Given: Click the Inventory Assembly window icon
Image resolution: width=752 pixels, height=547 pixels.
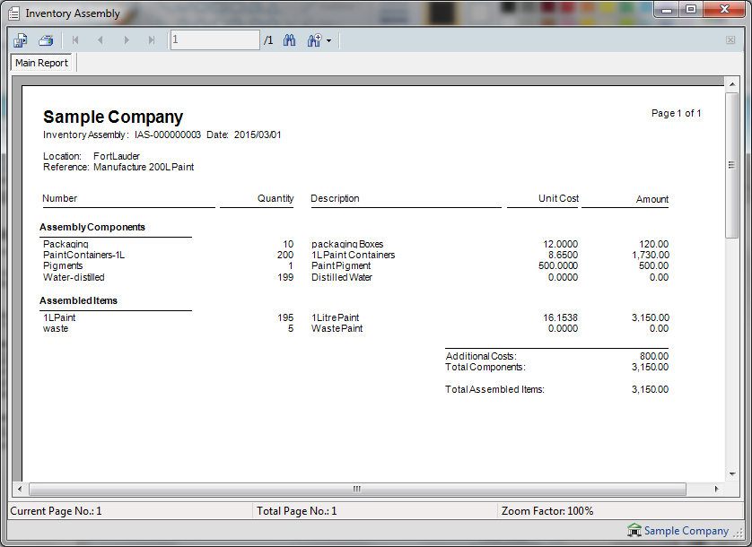Looking at the screenshot, I should pyautogui.click(x=13, y=13).
